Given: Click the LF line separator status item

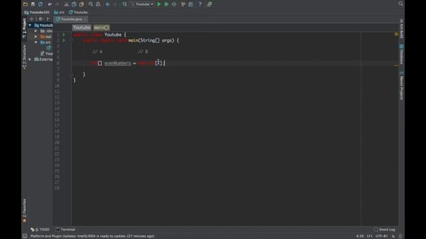Looking at the screenshot, I should pos(369,236).
